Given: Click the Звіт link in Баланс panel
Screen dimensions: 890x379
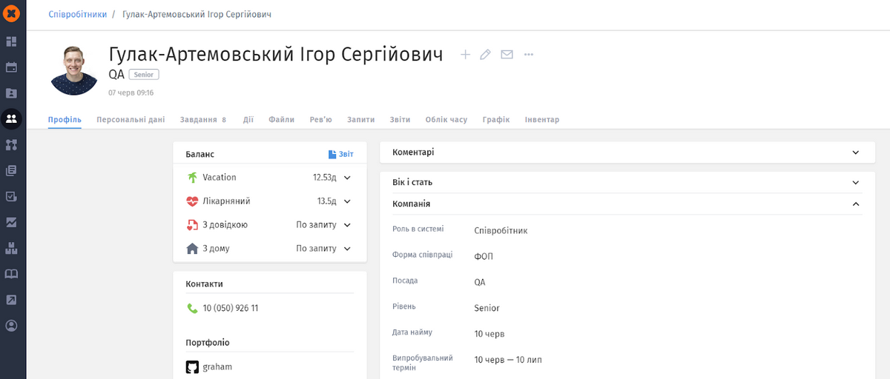Looking at the screenshot, I should 341,155.
